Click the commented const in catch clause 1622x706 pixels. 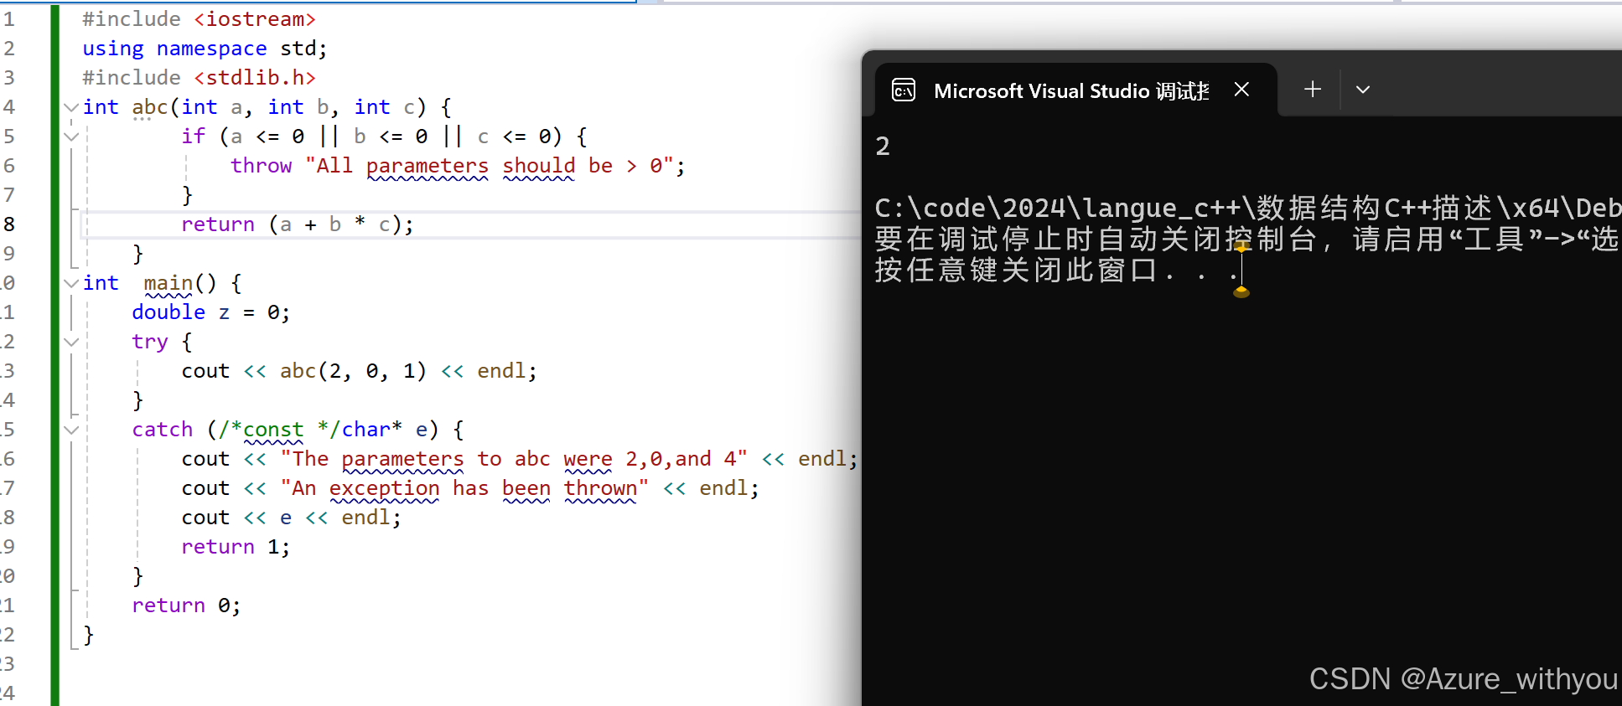(273, 430)
